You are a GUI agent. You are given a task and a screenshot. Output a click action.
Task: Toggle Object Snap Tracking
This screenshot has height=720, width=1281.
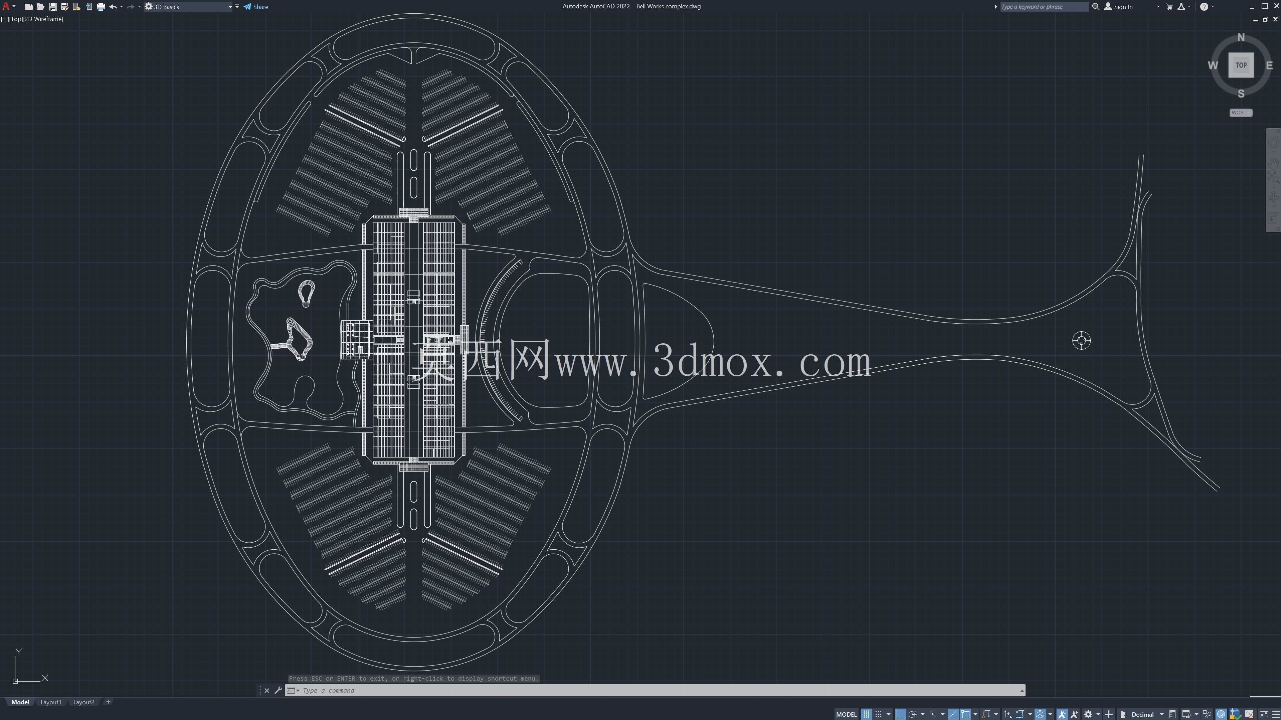click(953, 715)
